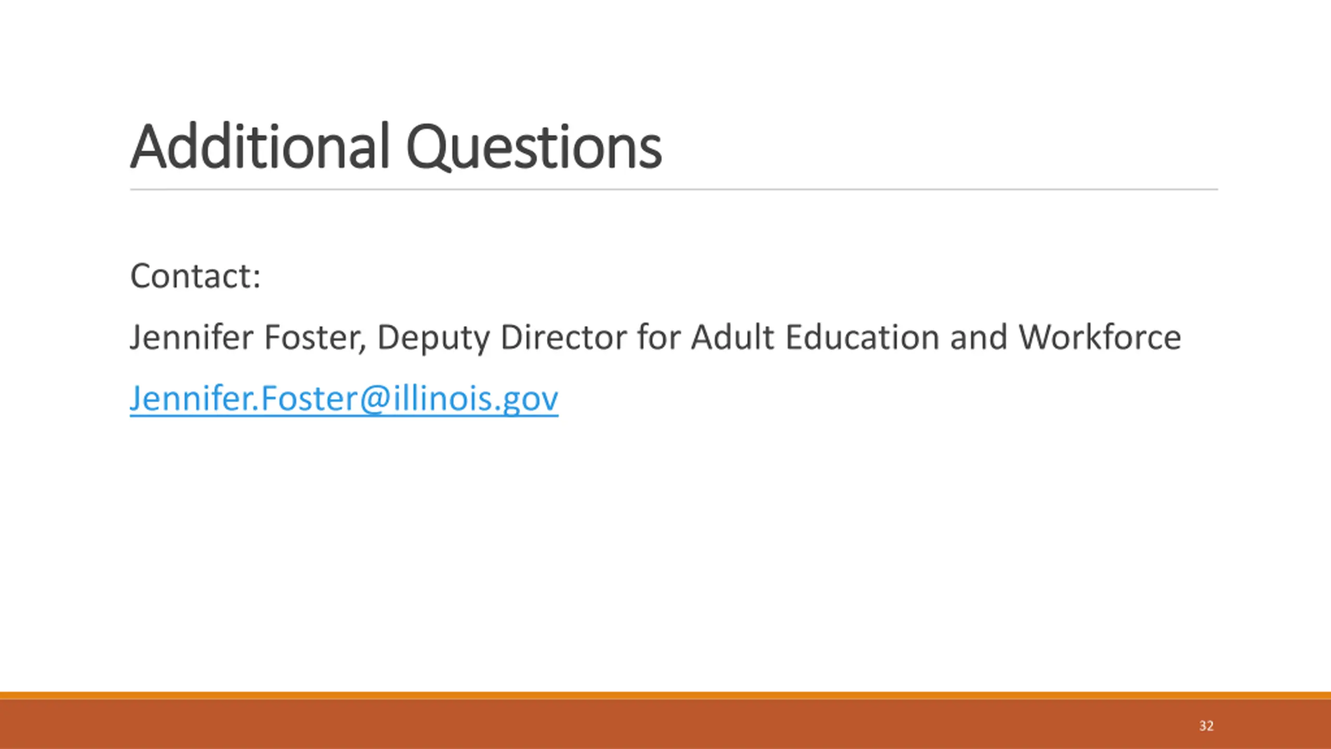Image resolution: width=1331 pixels, height=749 pixels.
Task: Click the rust-colored footer band
Action: (665, 724)
